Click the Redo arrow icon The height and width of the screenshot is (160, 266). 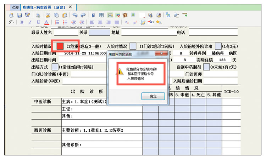click(x=83, y=15)
